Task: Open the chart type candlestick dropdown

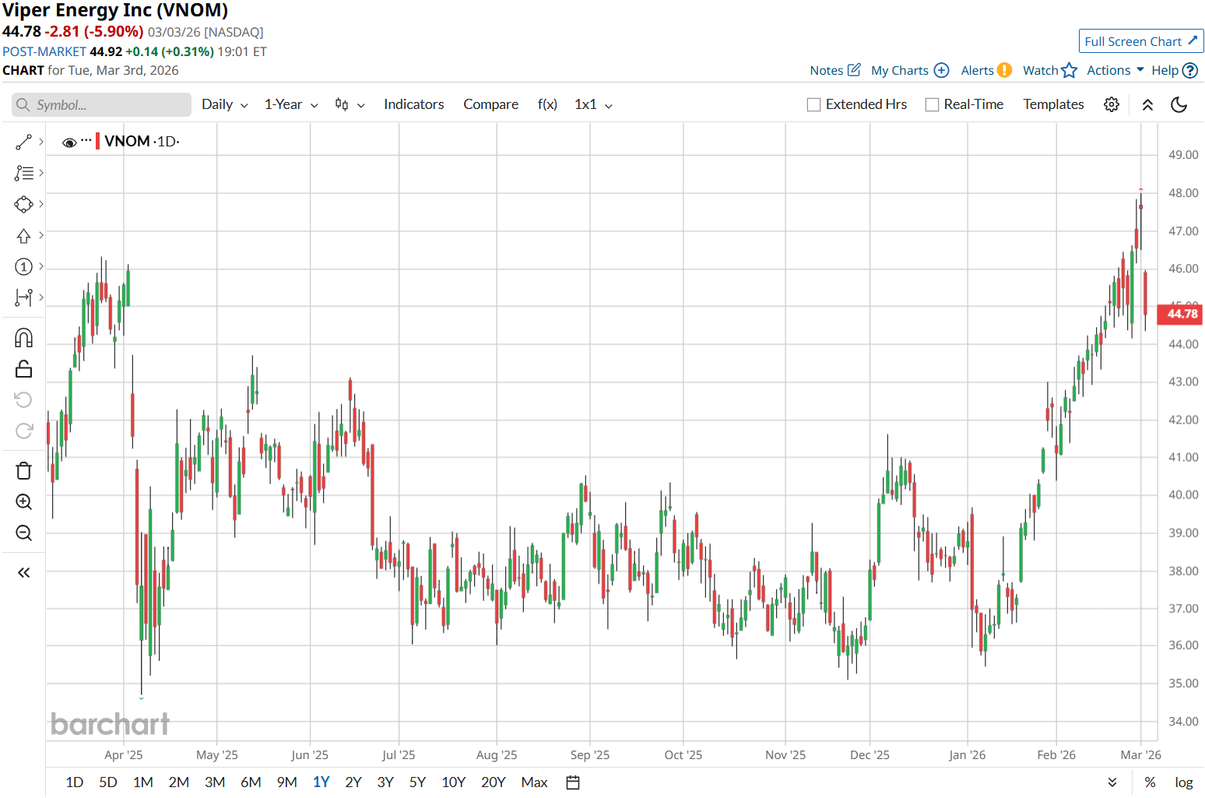Action: [x=350, y=104]
